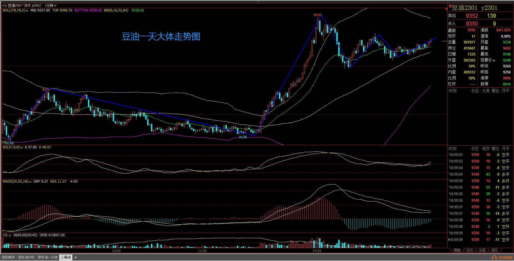
Task: Expand the CJL volume indicator dropdown
Action: (x=10, y=235)
